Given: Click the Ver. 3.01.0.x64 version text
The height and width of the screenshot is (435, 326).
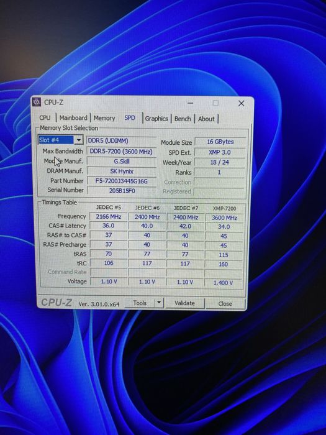Looking at the screenshot, I should click(x=99, y=304).
